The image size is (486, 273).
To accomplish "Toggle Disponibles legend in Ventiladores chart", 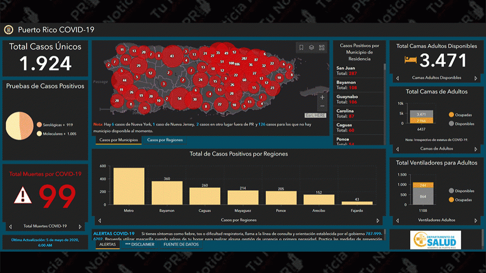I will click(x=451, y=191).
